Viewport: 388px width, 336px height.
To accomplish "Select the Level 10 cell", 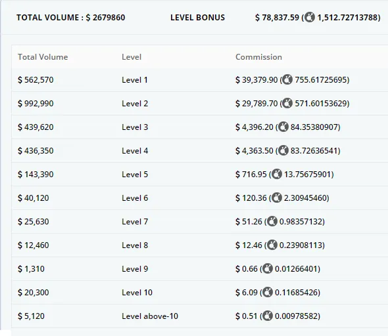I will click(137, 292).
